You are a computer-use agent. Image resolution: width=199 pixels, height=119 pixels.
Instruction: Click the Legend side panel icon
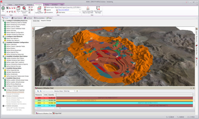click(196, 29)
